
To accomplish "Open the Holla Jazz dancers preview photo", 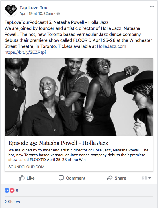I will click(79, 97).
